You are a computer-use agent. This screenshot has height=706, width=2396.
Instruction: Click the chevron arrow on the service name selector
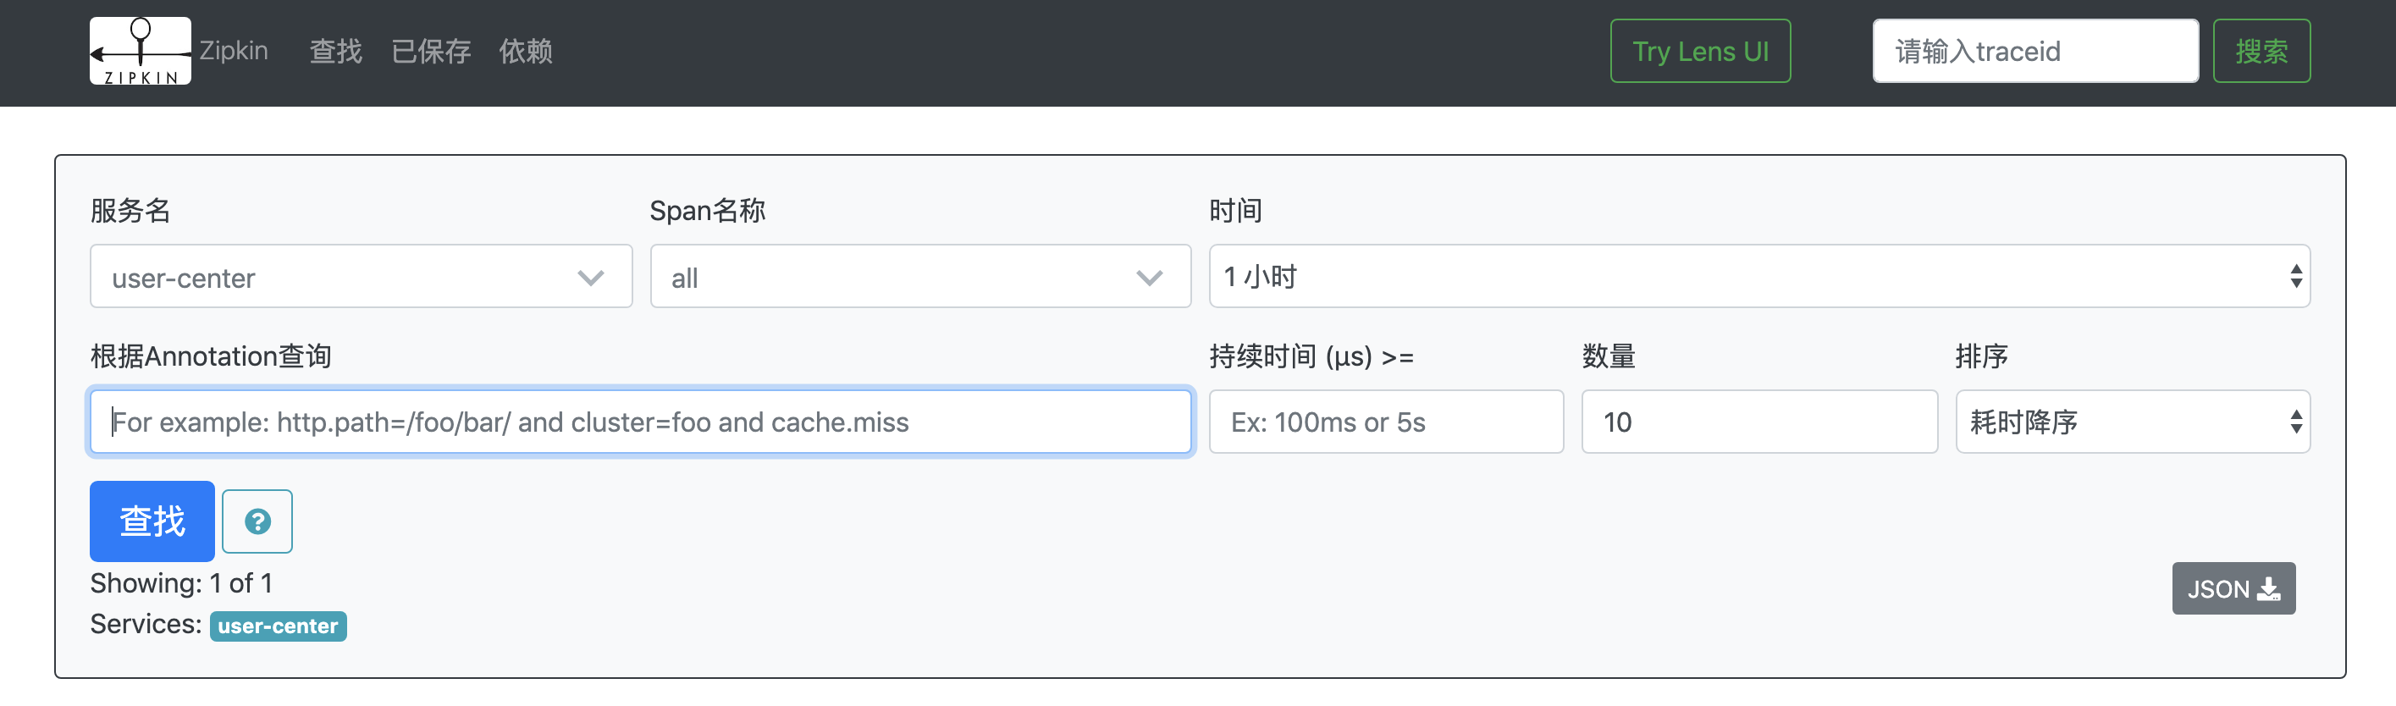click(591, 277)
